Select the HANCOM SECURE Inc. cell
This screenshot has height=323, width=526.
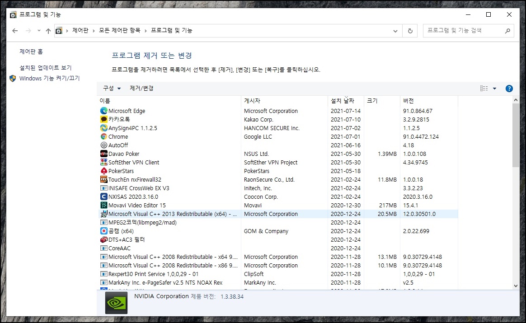[x=272, y=128]
